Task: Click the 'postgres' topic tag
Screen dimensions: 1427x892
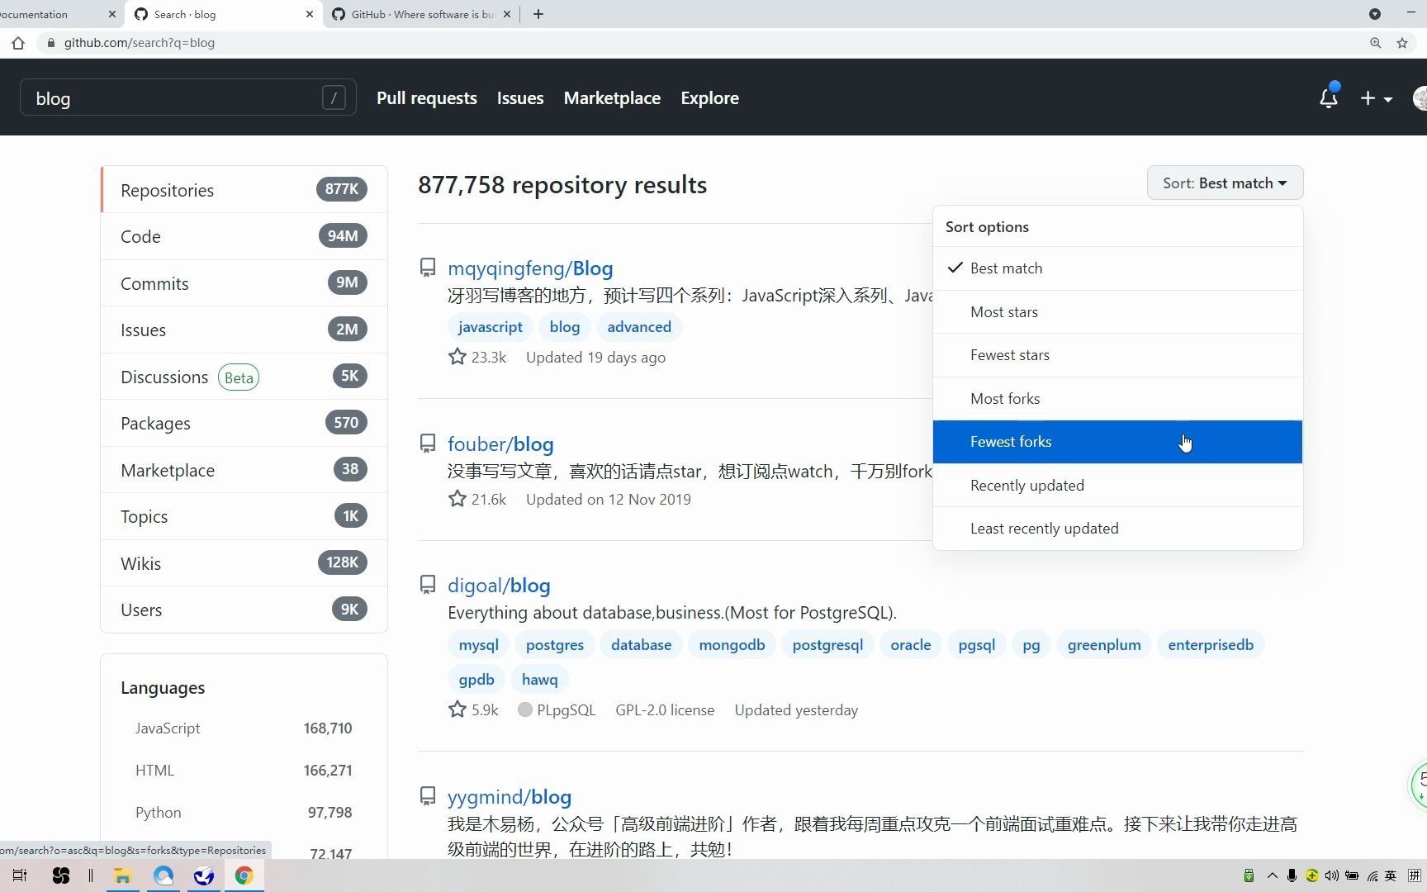Action: [555, 644]
